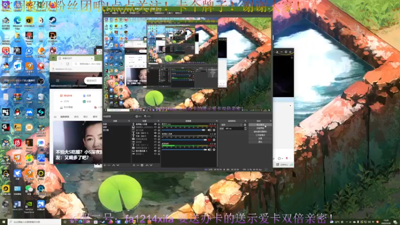The image size is (400, 225).
Task: Remove the selected source in OBS
Action: coord(138,165)
